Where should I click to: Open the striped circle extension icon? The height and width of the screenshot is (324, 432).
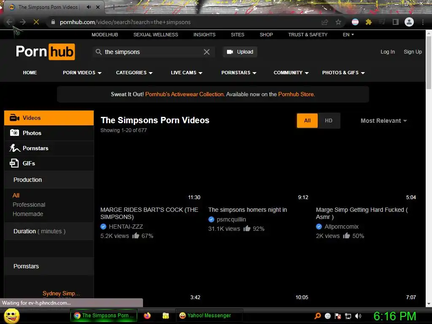point(355,22)
